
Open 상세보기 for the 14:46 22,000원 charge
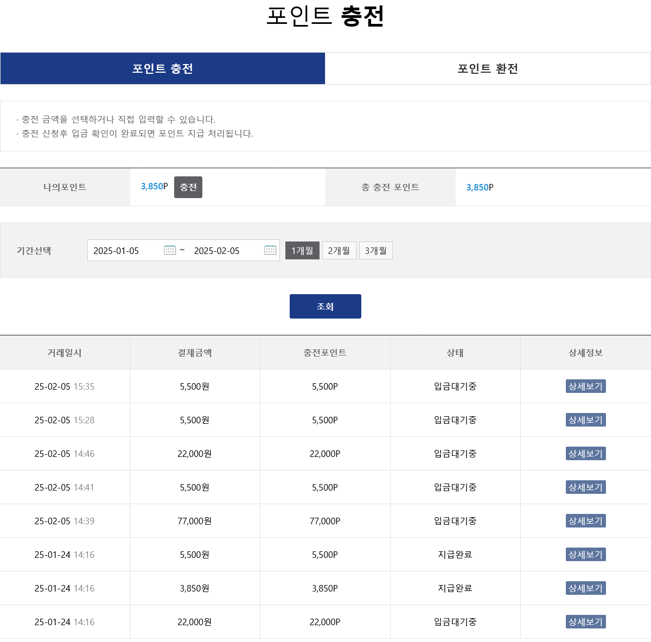585,454
